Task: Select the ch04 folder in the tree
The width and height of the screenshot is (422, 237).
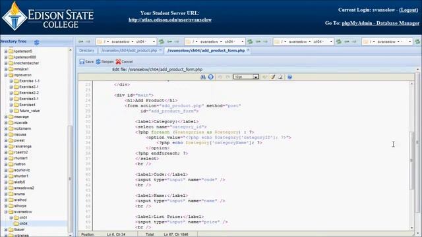Action: tap(23, 224)
